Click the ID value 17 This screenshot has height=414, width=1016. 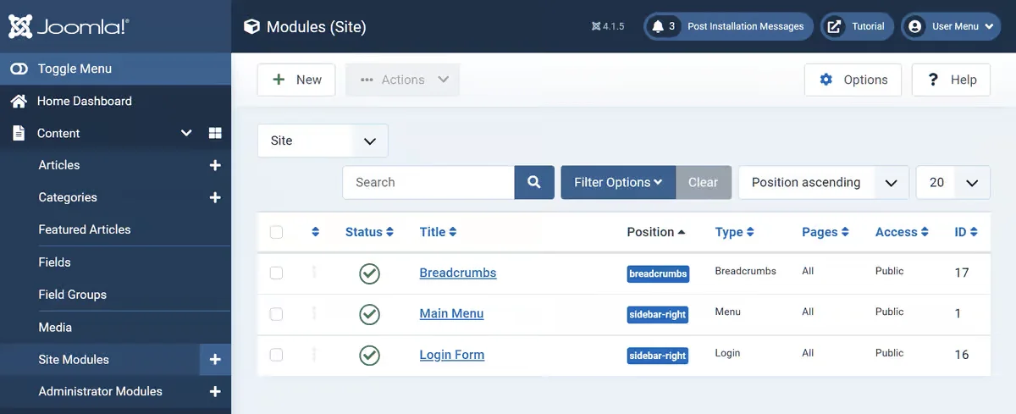tap(962, 273)
